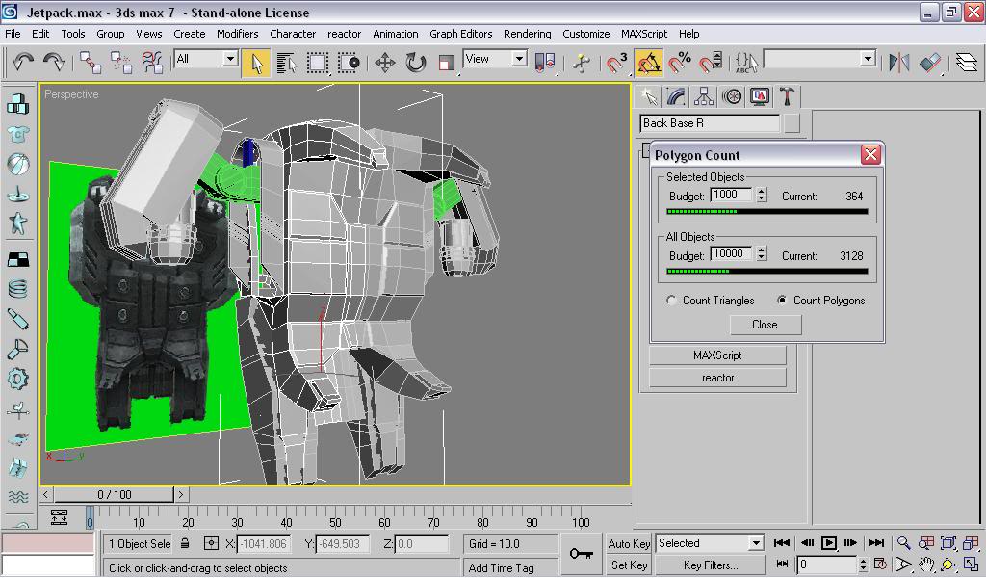Select the Pan View hand tool
This screenshot has width=986, height=578.
(x=925, y=565)
